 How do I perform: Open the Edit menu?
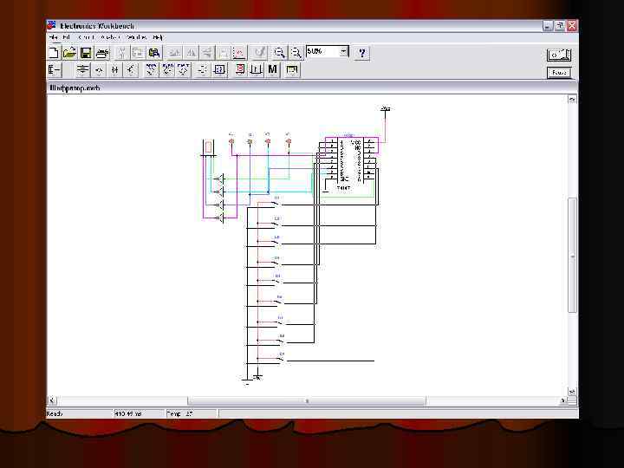(66, 37)
